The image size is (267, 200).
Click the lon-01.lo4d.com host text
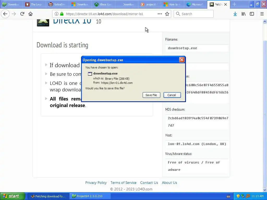[197, 144]
